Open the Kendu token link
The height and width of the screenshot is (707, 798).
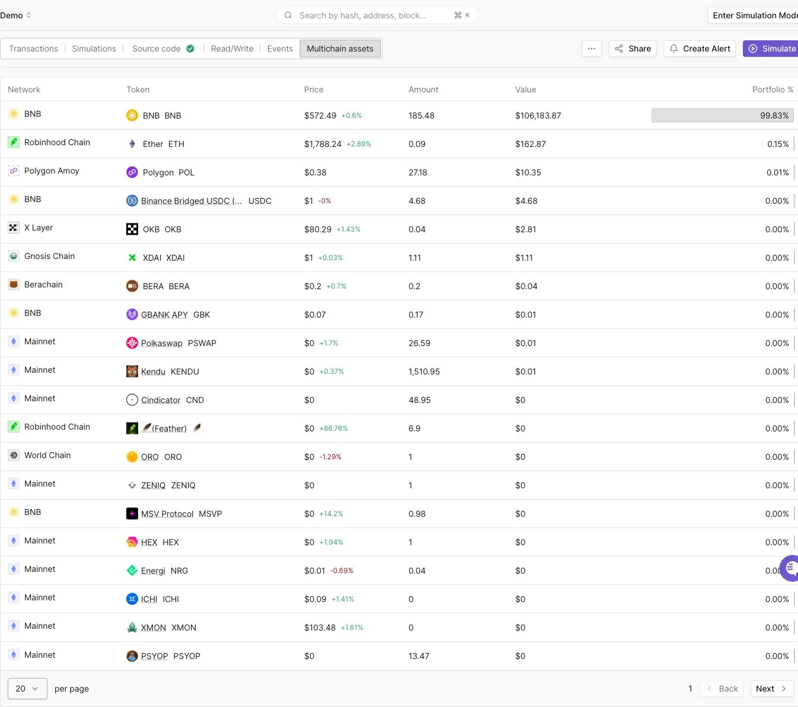pyautogui.click(x=153, y=372)
